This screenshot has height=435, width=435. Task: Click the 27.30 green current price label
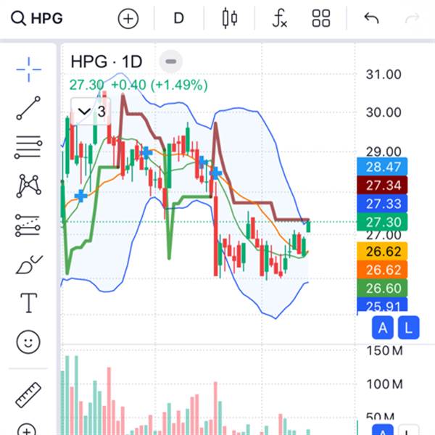(382, 222)
